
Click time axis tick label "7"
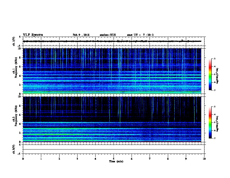(x=150, y=159)
